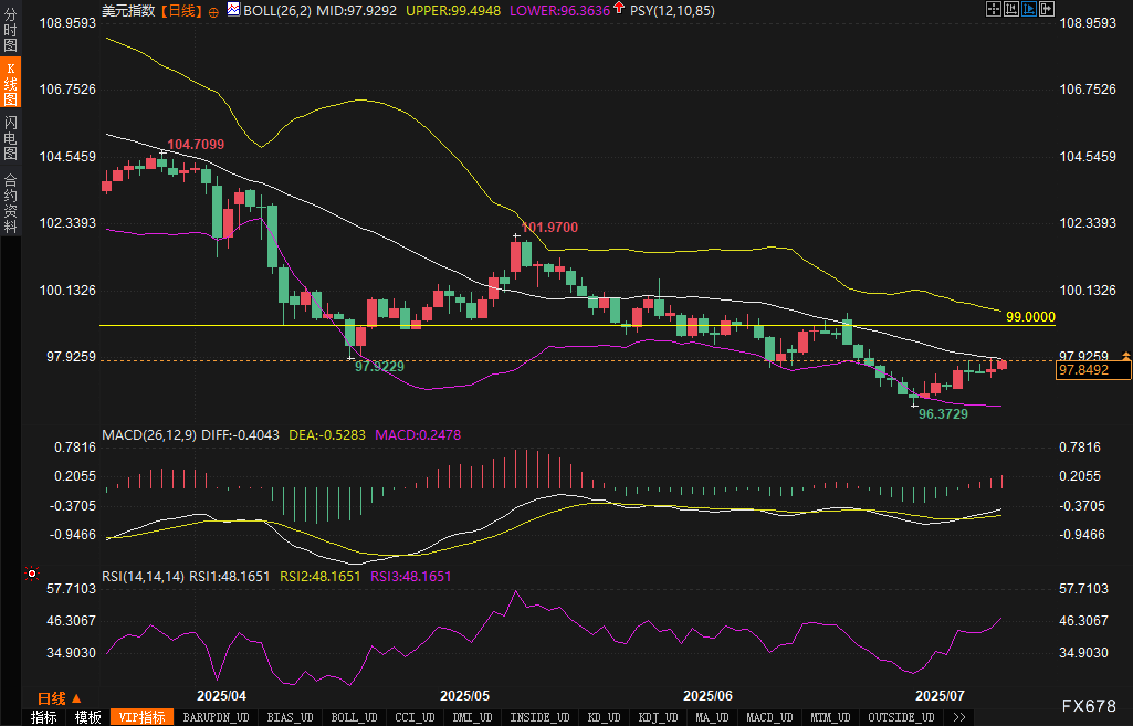The width and height of the screenshot is (1133, 726).
Task: Open 闪电图 view in sidebar
Action: [11, 138]
